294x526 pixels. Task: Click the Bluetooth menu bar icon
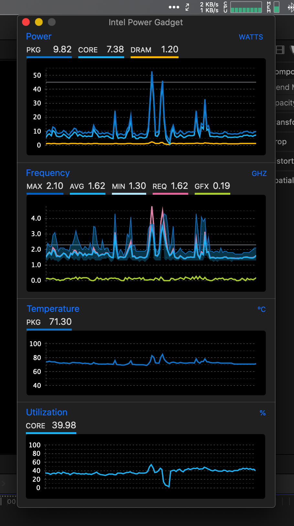point(291,7)
